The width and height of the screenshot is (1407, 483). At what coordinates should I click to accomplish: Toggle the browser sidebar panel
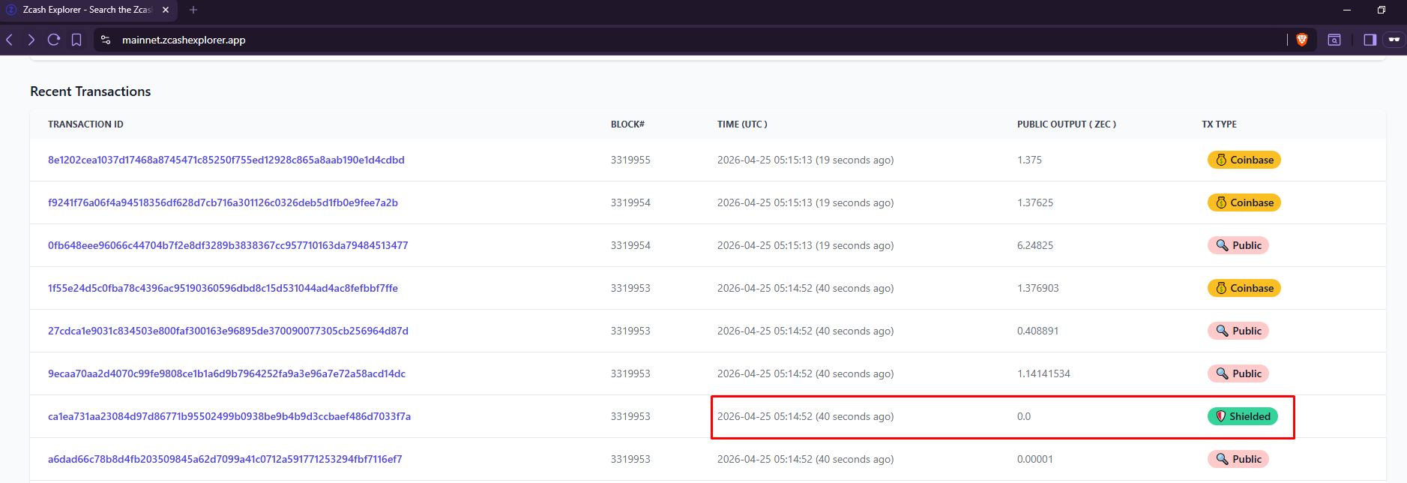click(1370, 40)
